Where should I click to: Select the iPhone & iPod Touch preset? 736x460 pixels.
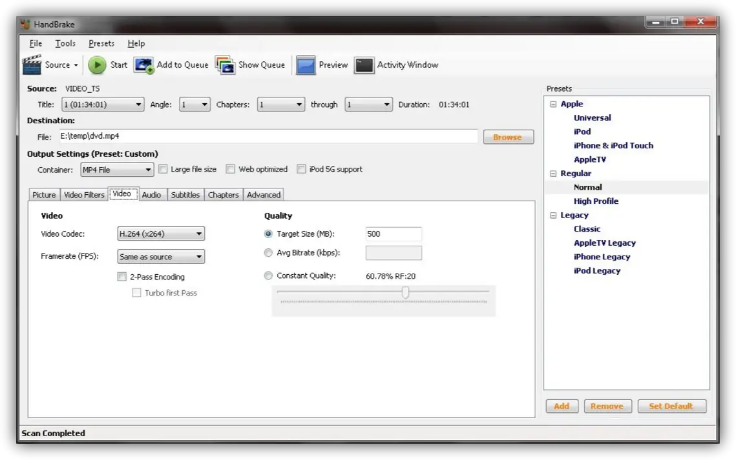(x=613, y=146)
